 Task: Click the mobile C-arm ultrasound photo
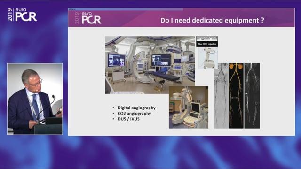(x=189, y=108)
